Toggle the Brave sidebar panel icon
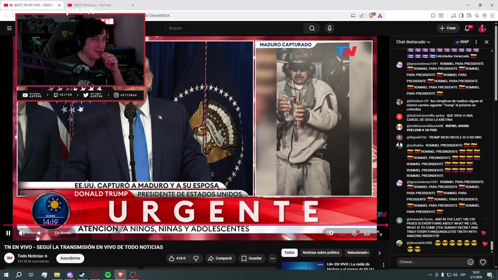Viewport: 498px width, 280px height. pos(461,16)
